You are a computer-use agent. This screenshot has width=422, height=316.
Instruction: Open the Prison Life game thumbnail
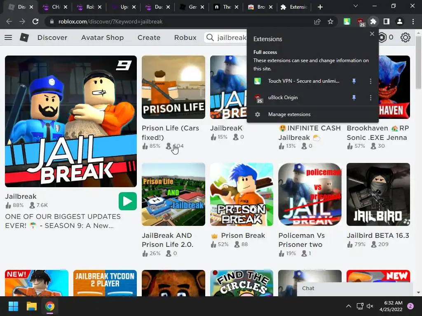pyautogui.click(x=173, y=87)
